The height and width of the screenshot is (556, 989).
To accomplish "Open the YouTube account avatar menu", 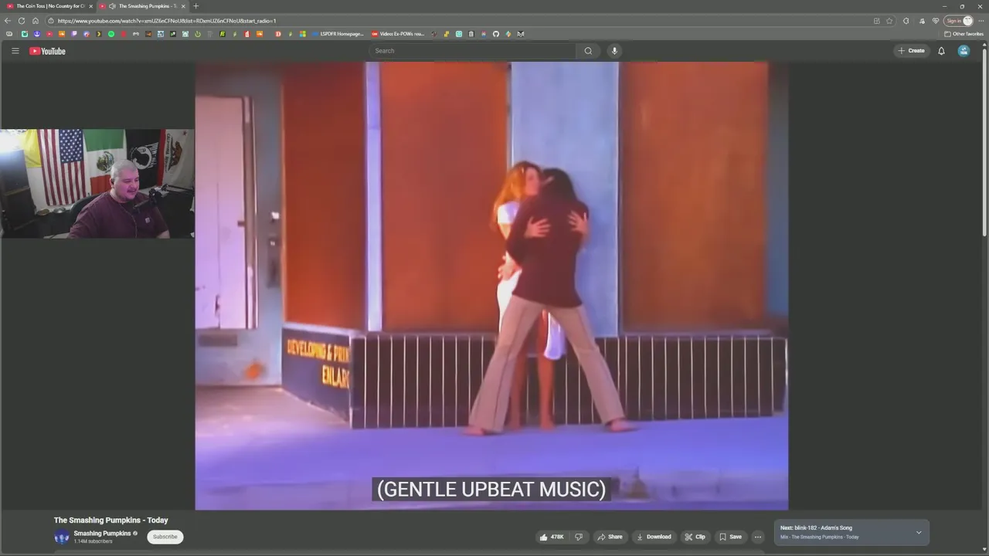I will [964, 51].
